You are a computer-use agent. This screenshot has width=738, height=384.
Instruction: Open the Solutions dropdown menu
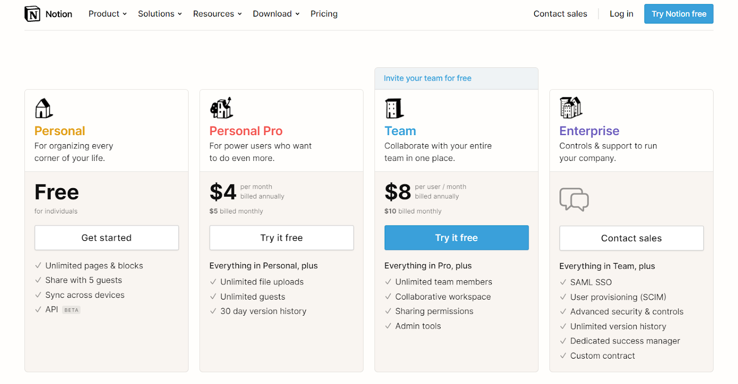[x=160, y=14]
